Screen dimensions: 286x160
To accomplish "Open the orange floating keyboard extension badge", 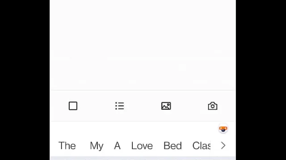I will pyautogui.click(x=223, y=129).
